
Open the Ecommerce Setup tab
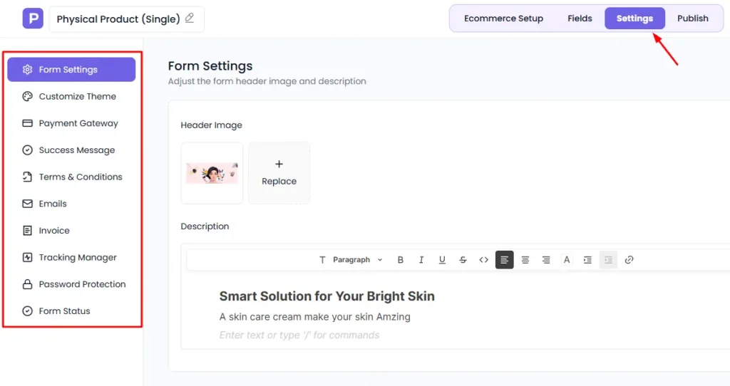click(x=503, y=19)
